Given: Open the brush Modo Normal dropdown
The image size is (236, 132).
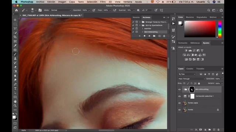Looking at the screenshot, I should [x=60, y=10].
